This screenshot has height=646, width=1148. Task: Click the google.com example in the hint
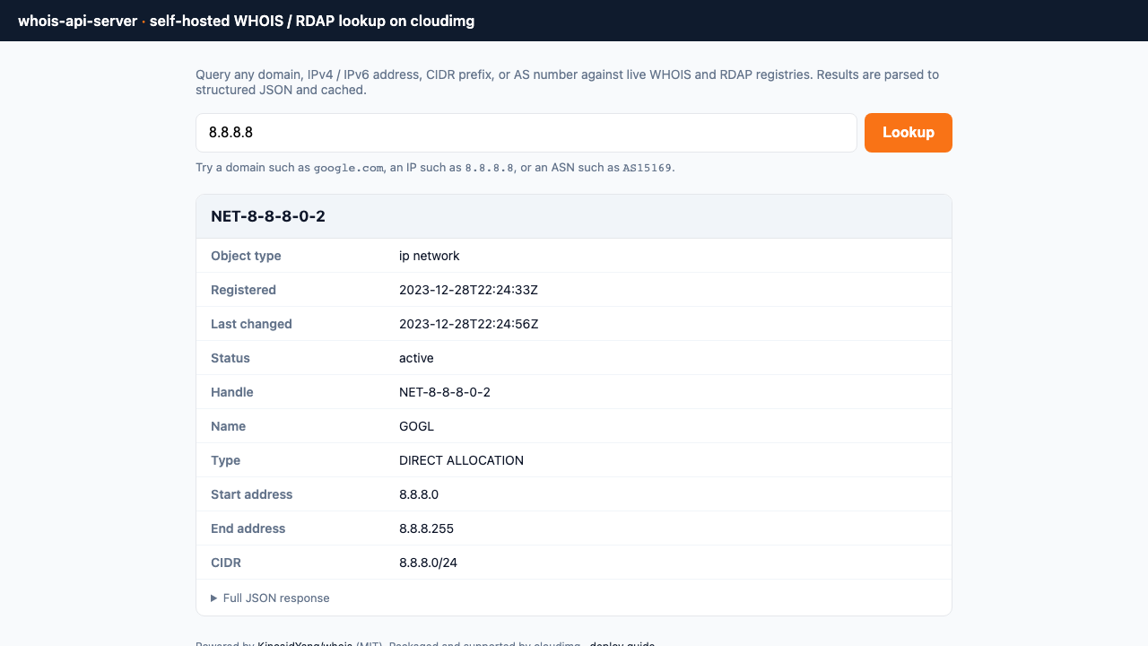(348, 168)
